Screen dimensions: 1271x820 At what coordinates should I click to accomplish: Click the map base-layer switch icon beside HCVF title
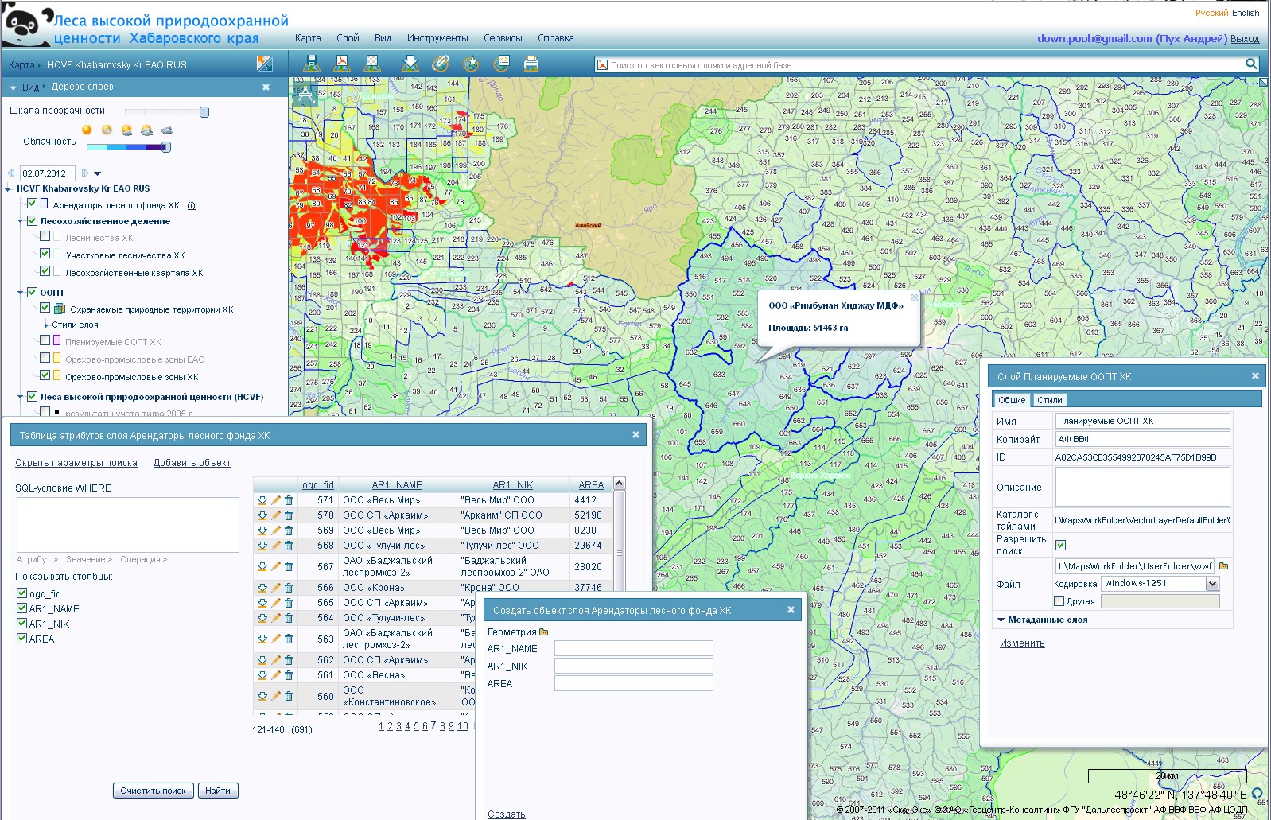pyautogui.click(x=265, y=64)
